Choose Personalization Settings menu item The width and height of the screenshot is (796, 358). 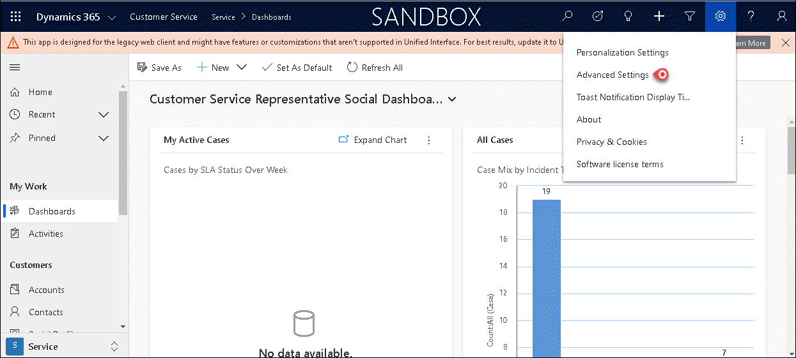[622, 52]
